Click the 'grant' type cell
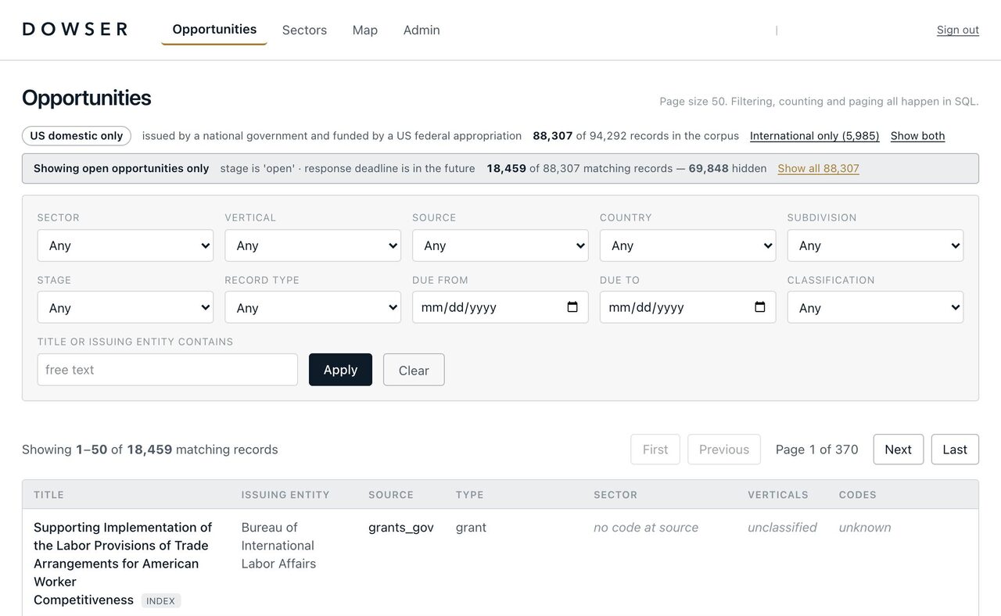 [471, 528]
